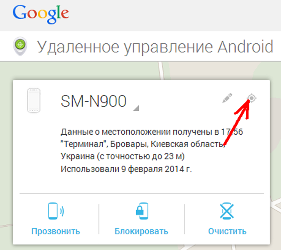This screenshot has height=250, width=281.
Task: Click the crossed-out phone icon above Очистить
Action: click(x=227, y=211)
